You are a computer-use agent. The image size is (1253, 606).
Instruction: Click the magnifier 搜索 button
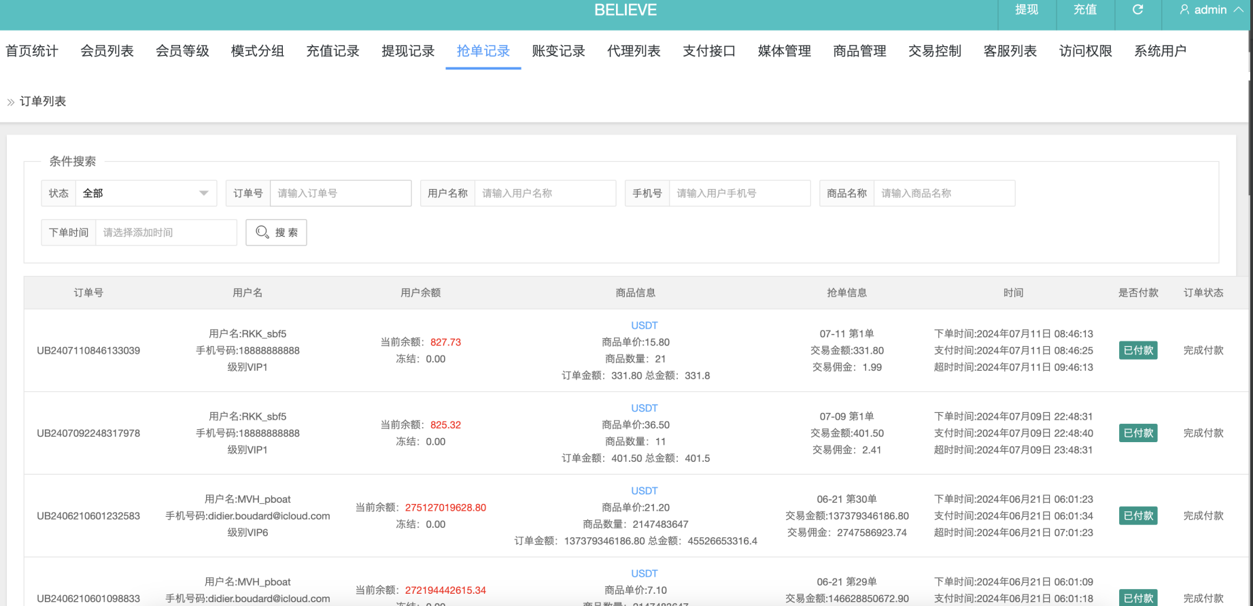276,233
